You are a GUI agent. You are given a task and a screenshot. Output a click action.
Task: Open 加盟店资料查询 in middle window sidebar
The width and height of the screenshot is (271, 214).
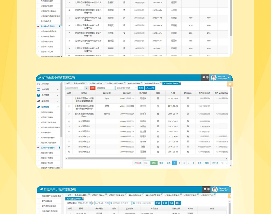tap(47, 153)
